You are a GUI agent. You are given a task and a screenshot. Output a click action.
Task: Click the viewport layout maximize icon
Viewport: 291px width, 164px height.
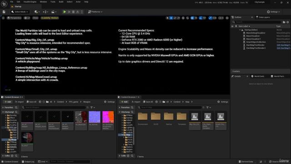tap(227, 18)
